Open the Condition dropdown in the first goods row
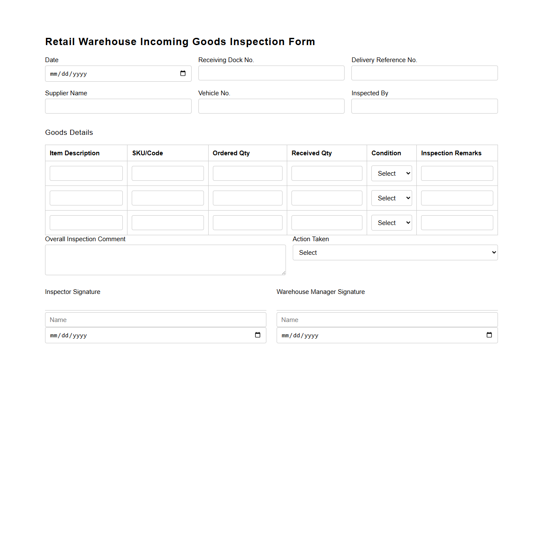 tap(391, 173)
